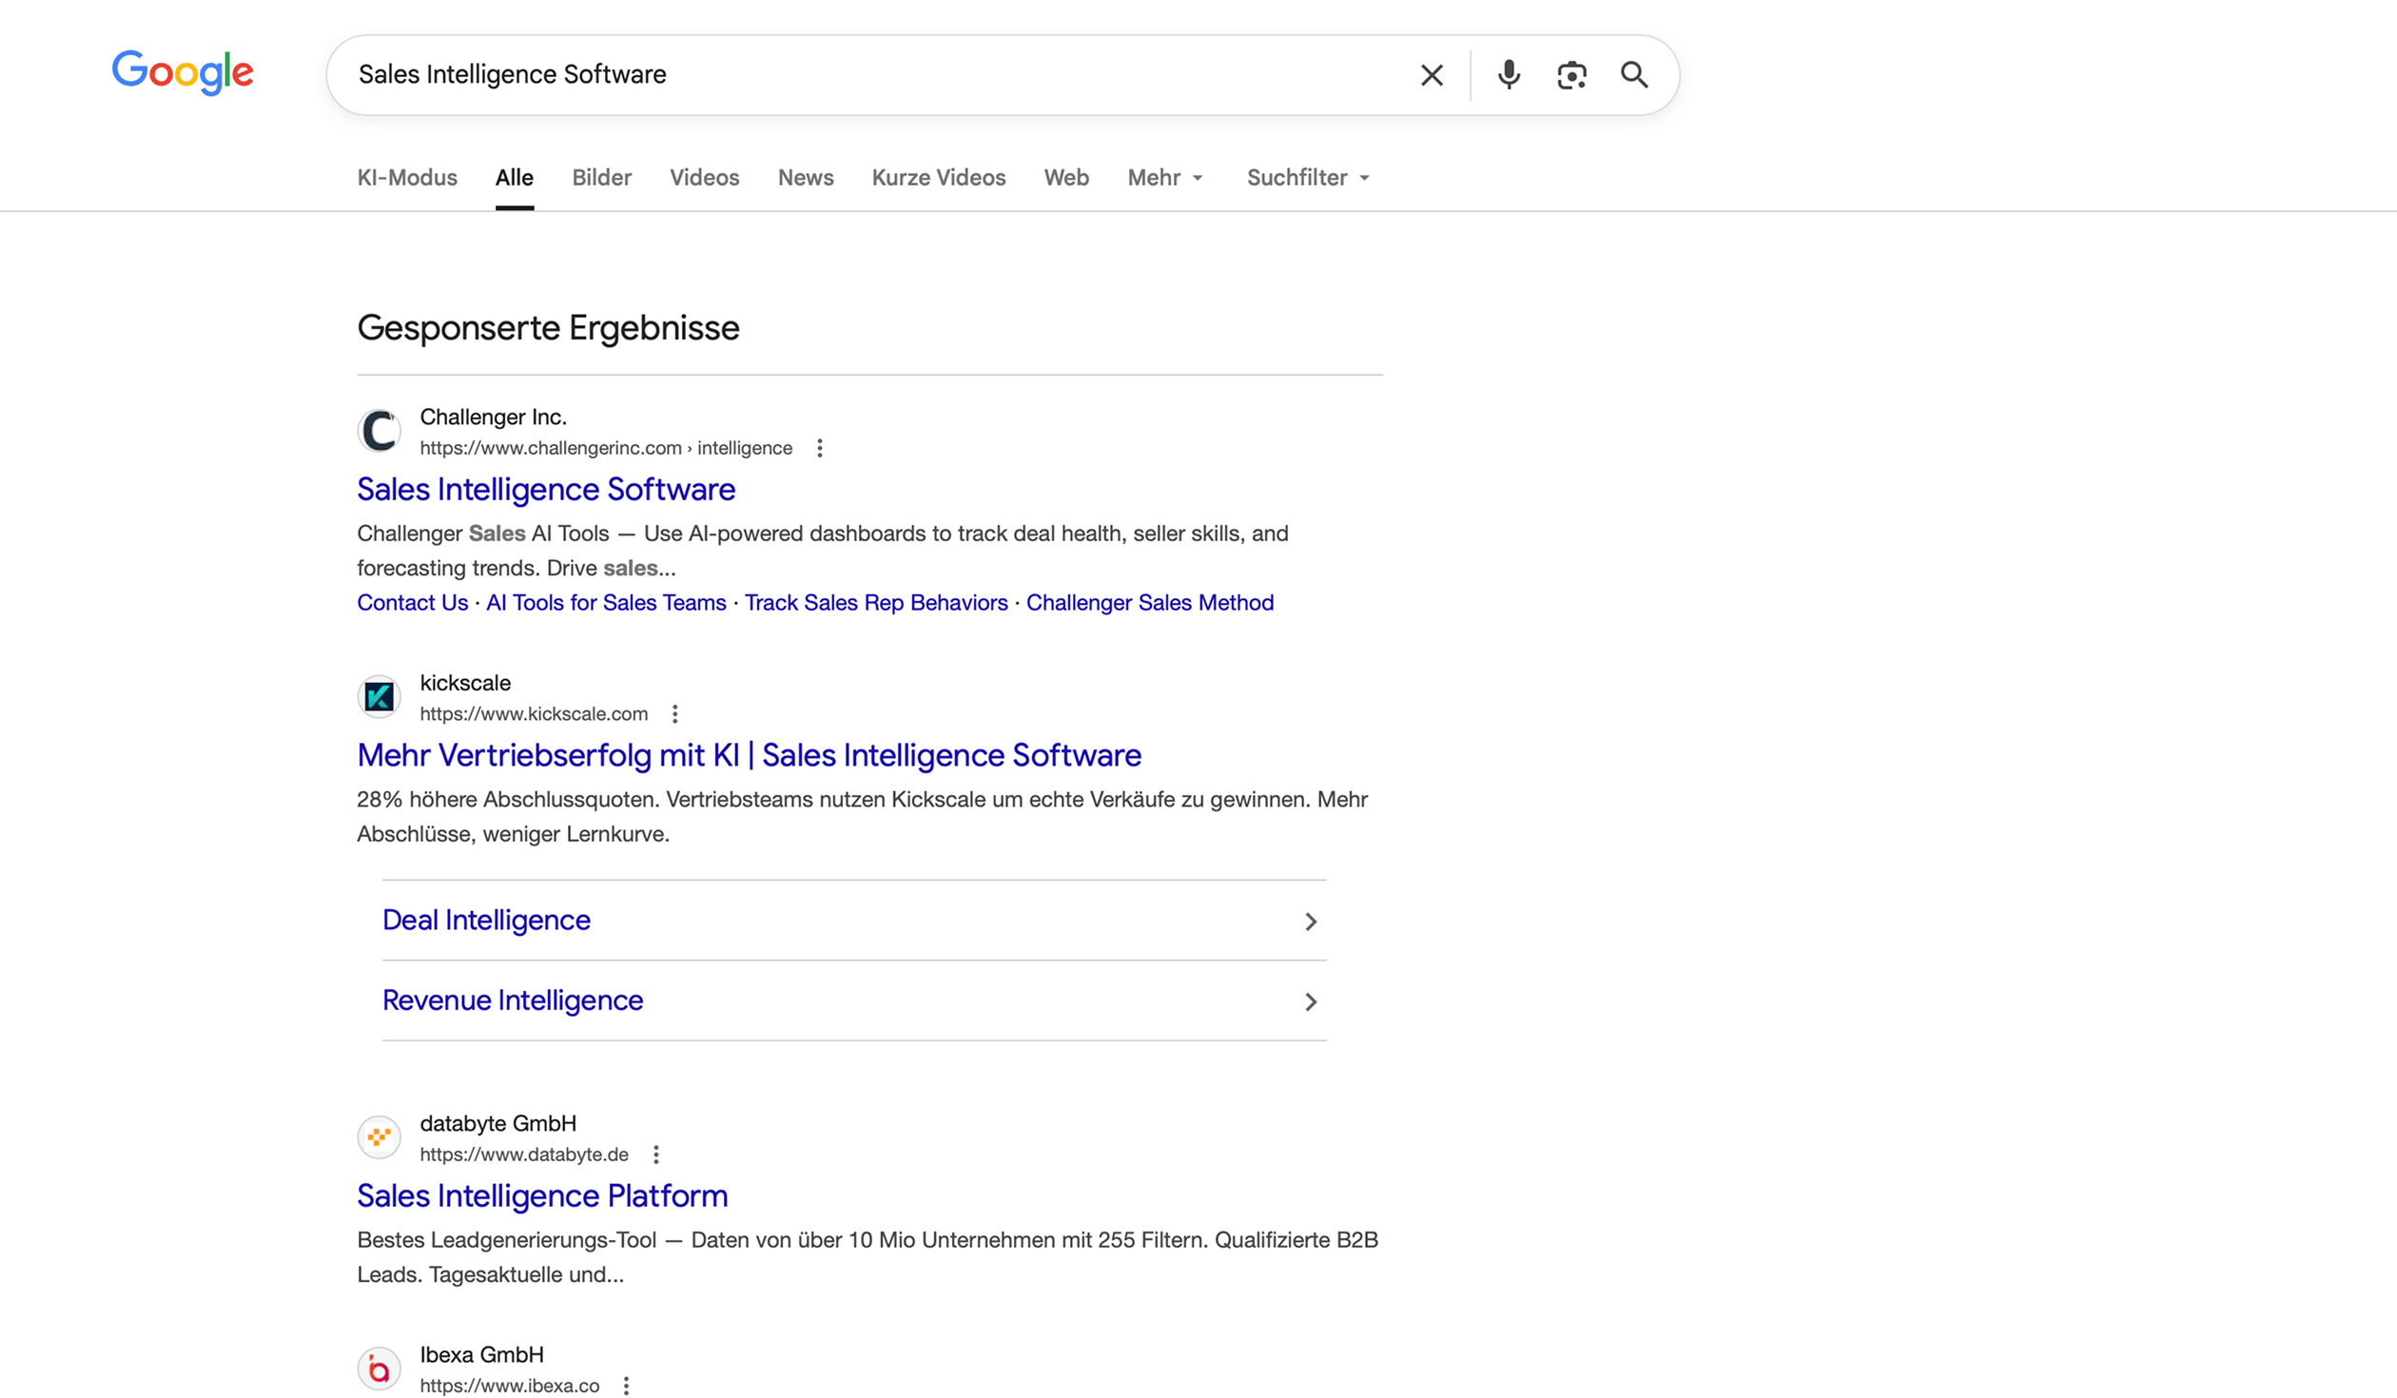Open the Deal Intelligence link
Image resolution: width=2397 pixels, height=1398 pixels.
(x=486, y=921)
